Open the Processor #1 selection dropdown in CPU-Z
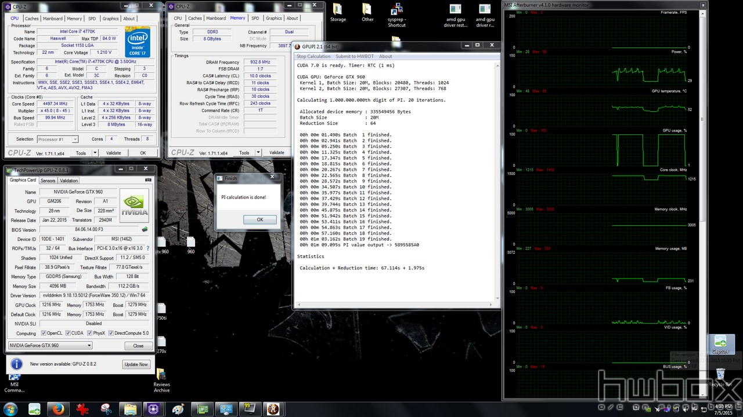Viewport: 743px width, 417px height. point(57,139)
